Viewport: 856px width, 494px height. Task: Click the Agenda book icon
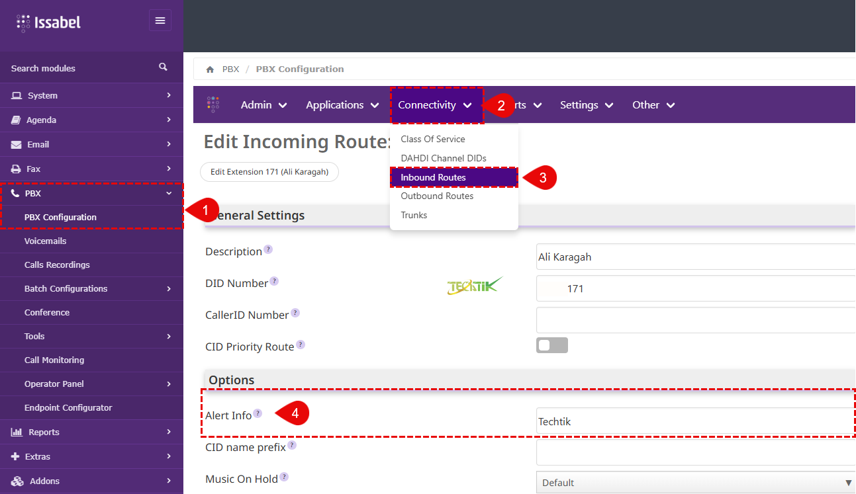pos(16,120)
